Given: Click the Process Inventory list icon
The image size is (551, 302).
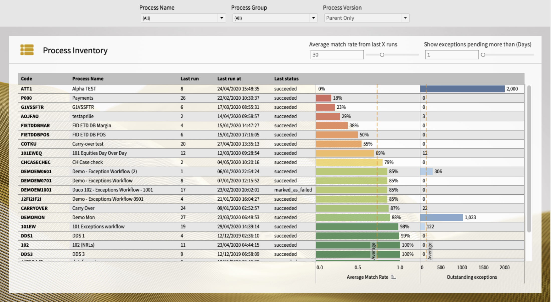Looking at the screenshot, I should [27, 50].
